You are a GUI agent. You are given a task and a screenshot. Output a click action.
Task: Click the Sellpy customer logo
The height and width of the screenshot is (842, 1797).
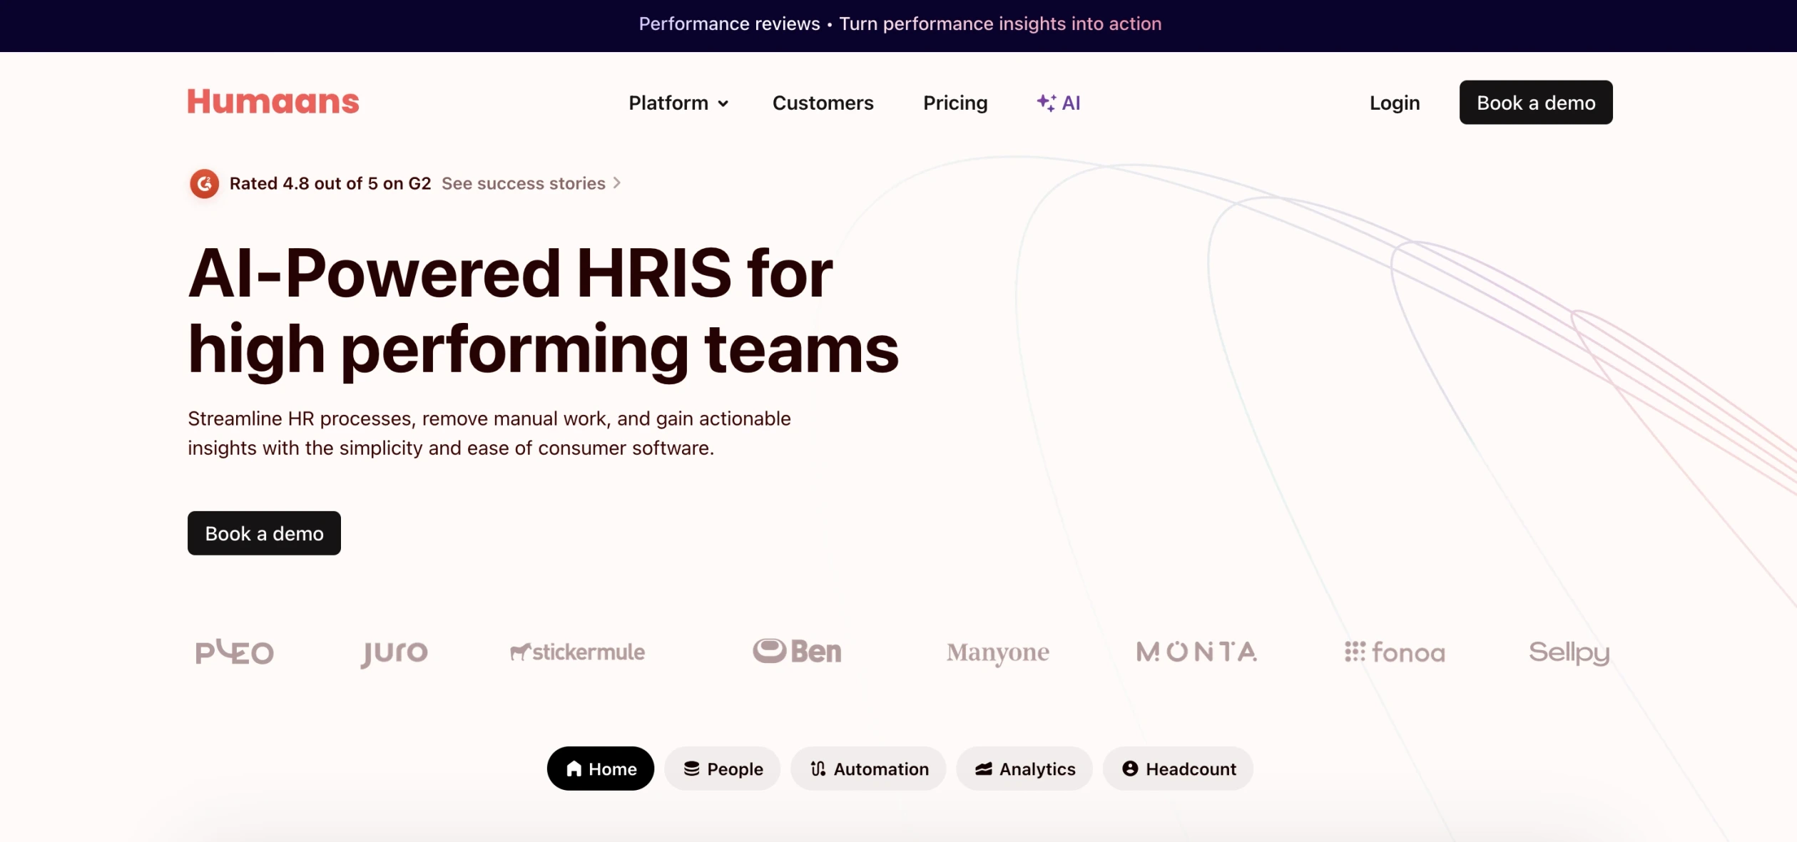(1569, 652)
